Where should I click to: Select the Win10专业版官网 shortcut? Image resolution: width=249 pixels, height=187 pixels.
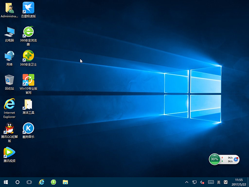tap(28, 80)
